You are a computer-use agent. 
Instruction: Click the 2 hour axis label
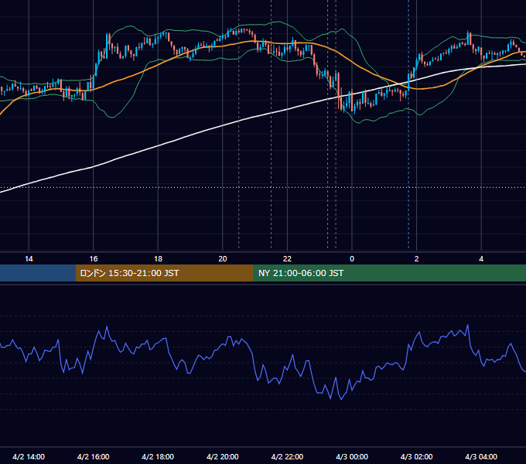(x=417, y=259)
